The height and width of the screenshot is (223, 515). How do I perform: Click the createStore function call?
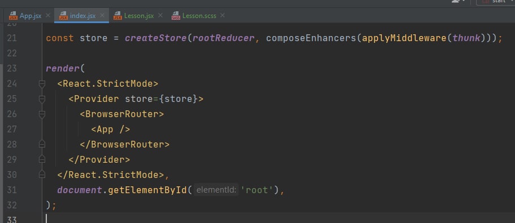(x=156, y=38)
